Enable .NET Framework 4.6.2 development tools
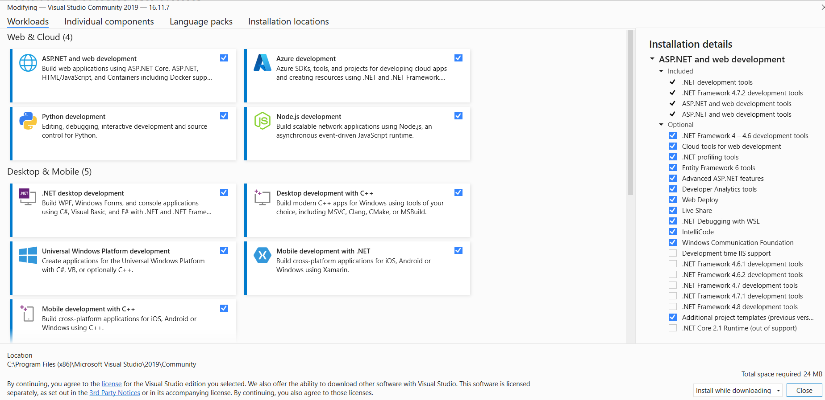825x400 pixels. [x=673, y=274]
